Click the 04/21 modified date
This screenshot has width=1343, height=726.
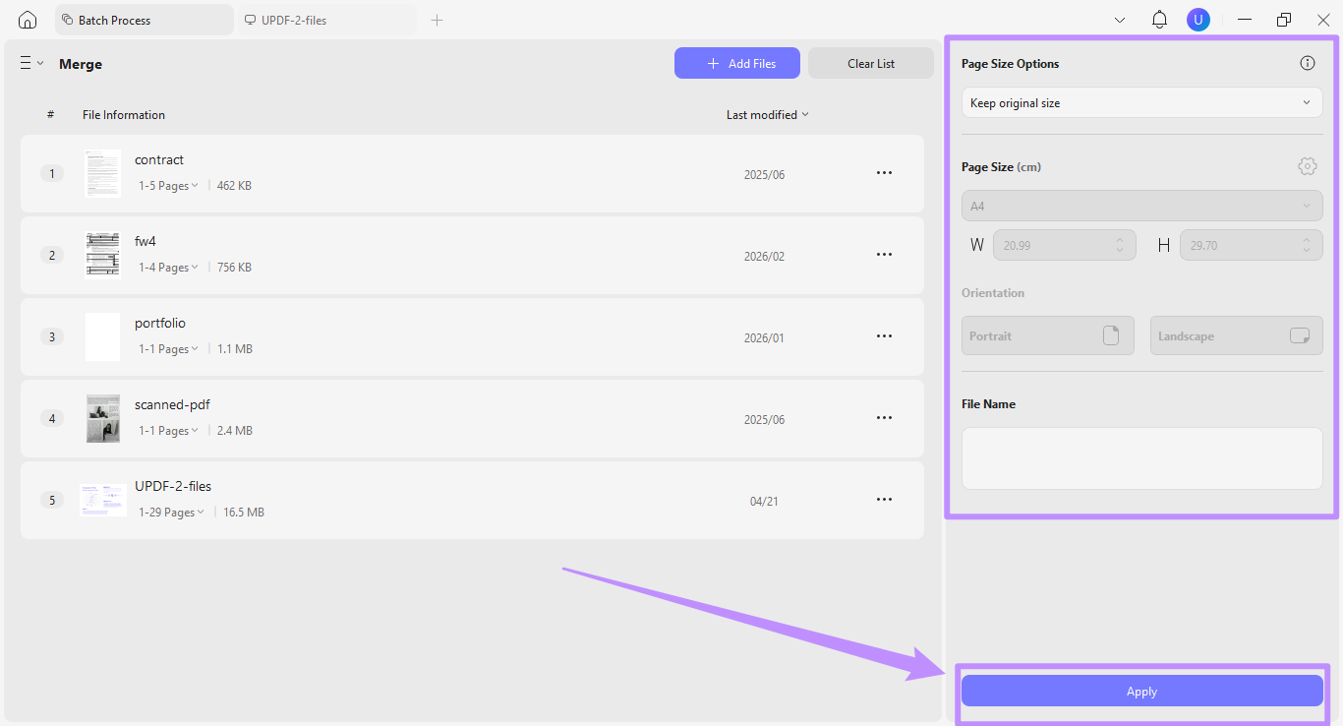point(764,501)
